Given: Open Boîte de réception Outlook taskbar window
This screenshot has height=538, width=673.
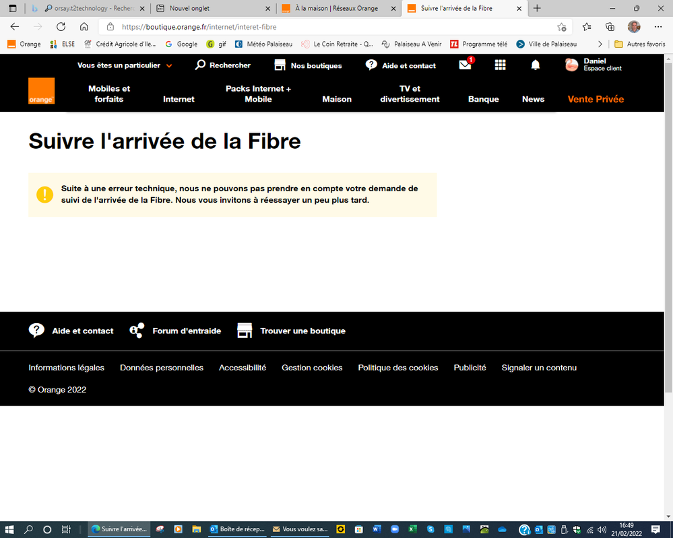Looking at the screenshot, I should pyautogui.click(x=237, y=529).
